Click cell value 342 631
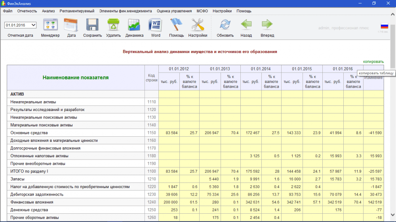Screen dimensions: 396x222 (x=252, y=202)
